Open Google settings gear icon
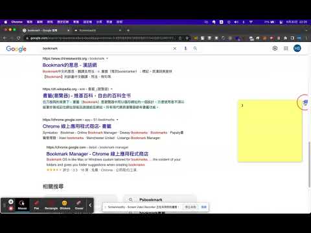The height and width of the screenshot is (233, 311). pyautogui.click(x=275, y=49)
